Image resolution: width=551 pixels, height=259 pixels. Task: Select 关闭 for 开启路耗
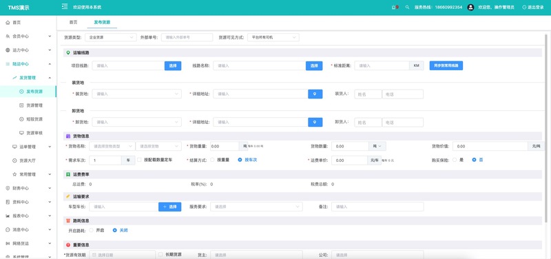tap(114, 230)
